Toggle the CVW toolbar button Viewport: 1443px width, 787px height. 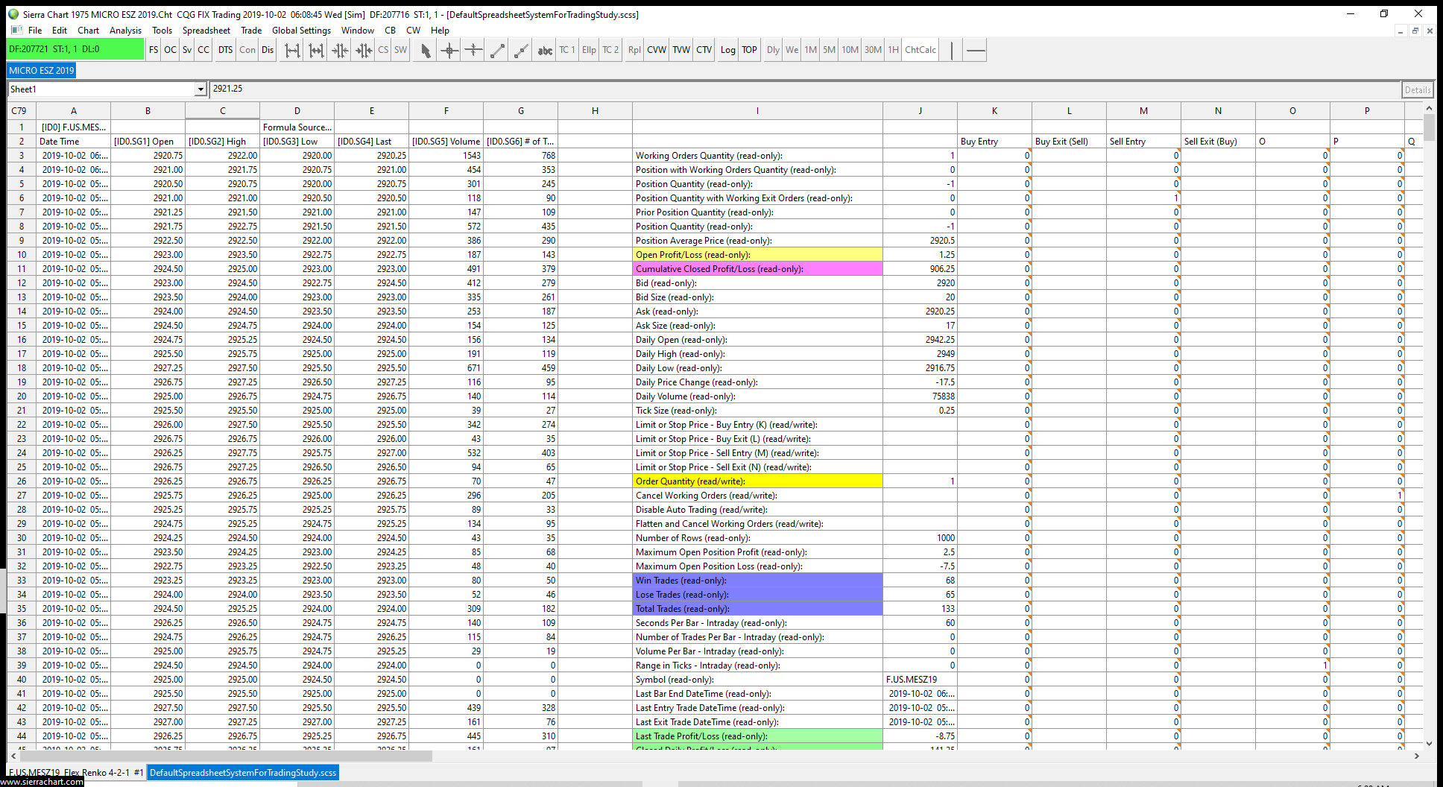point(657,50)
